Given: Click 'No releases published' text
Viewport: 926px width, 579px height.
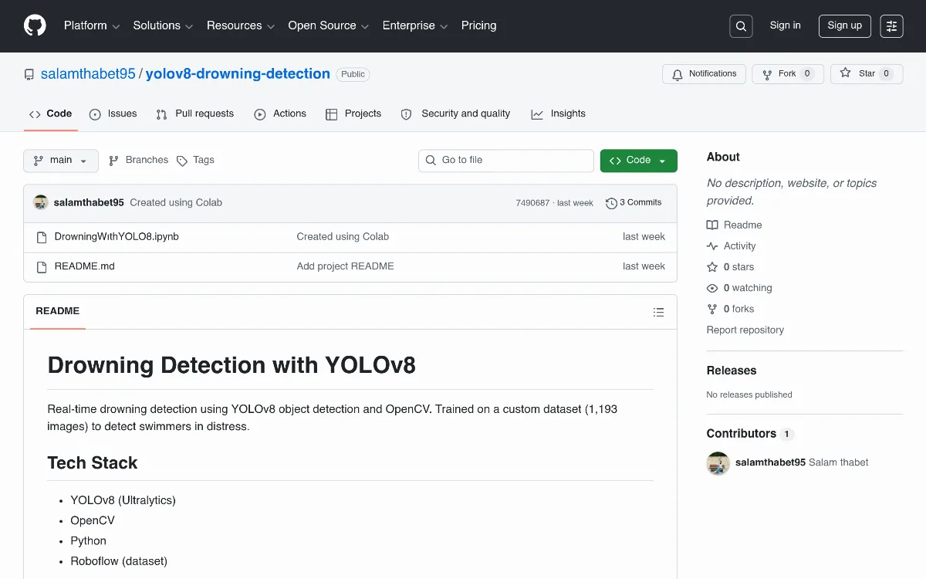Looking at the screenshot, I should [749, 395].
